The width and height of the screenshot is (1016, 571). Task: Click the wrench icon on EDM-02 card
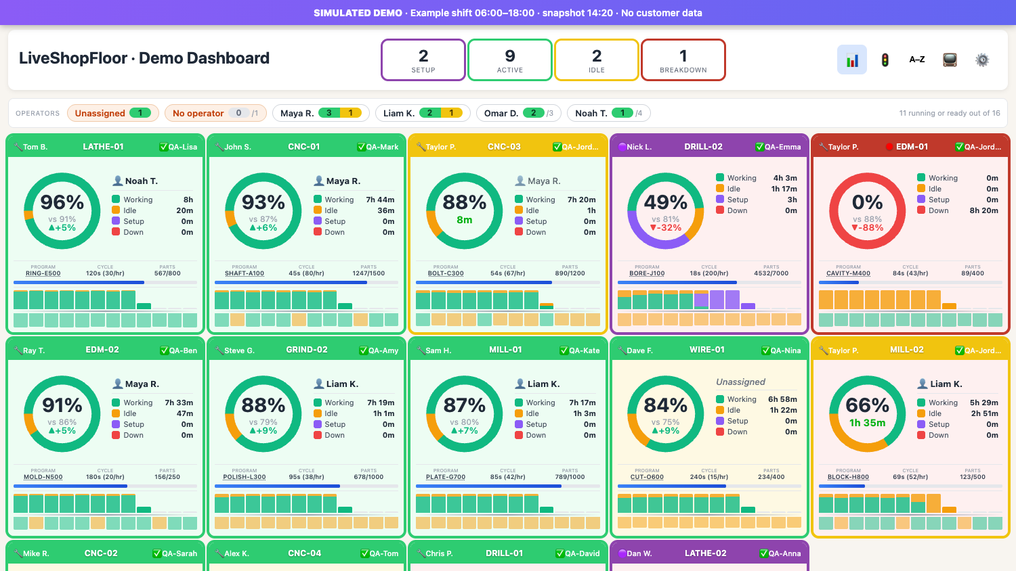click(x=18, y=350)
